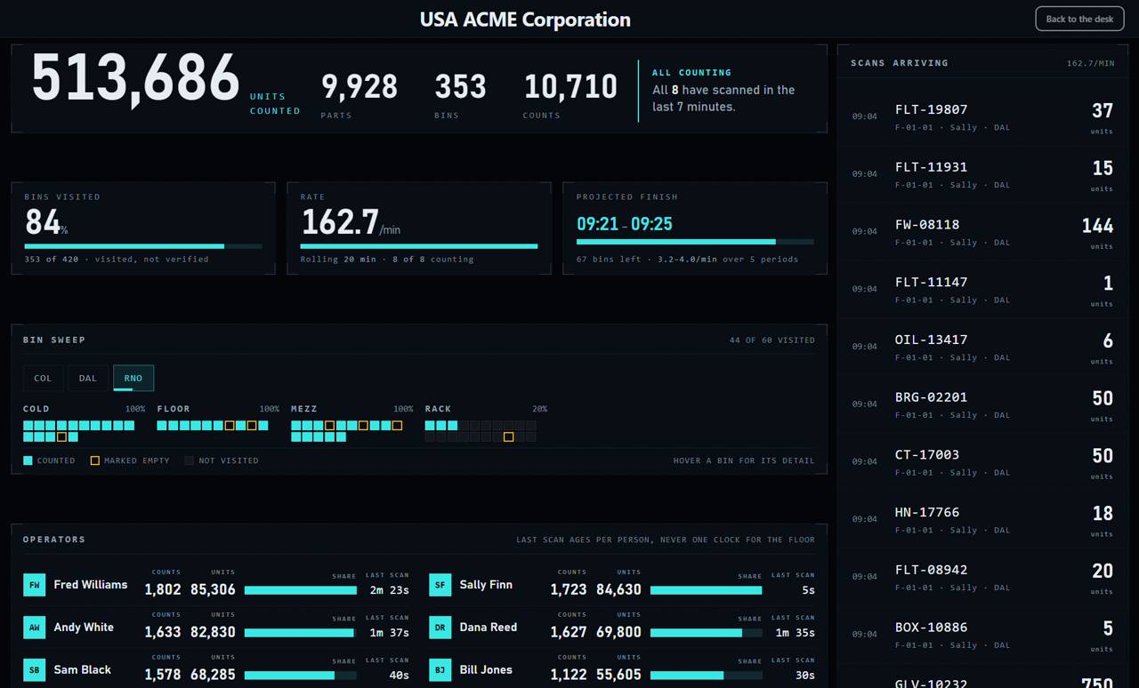The width and height of the screenshot is (1139, 688).
Task: Switch to the DAL bin sweep tab
Action: [x=88, y=378]
